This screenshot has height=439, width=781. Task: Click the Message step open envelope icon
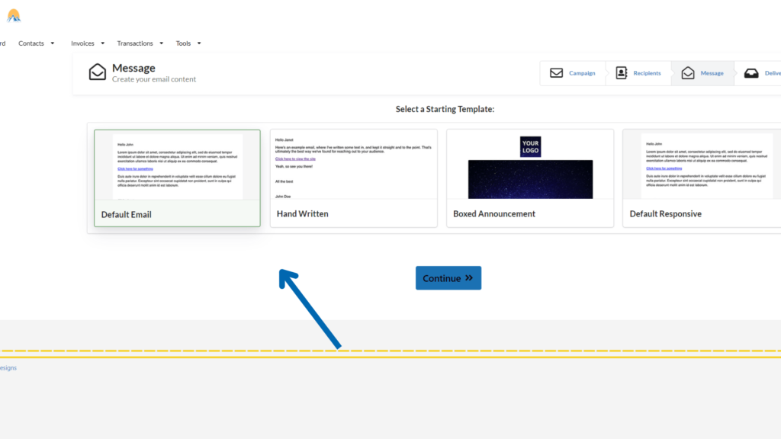pyautogui.click(x=688, y=73)
